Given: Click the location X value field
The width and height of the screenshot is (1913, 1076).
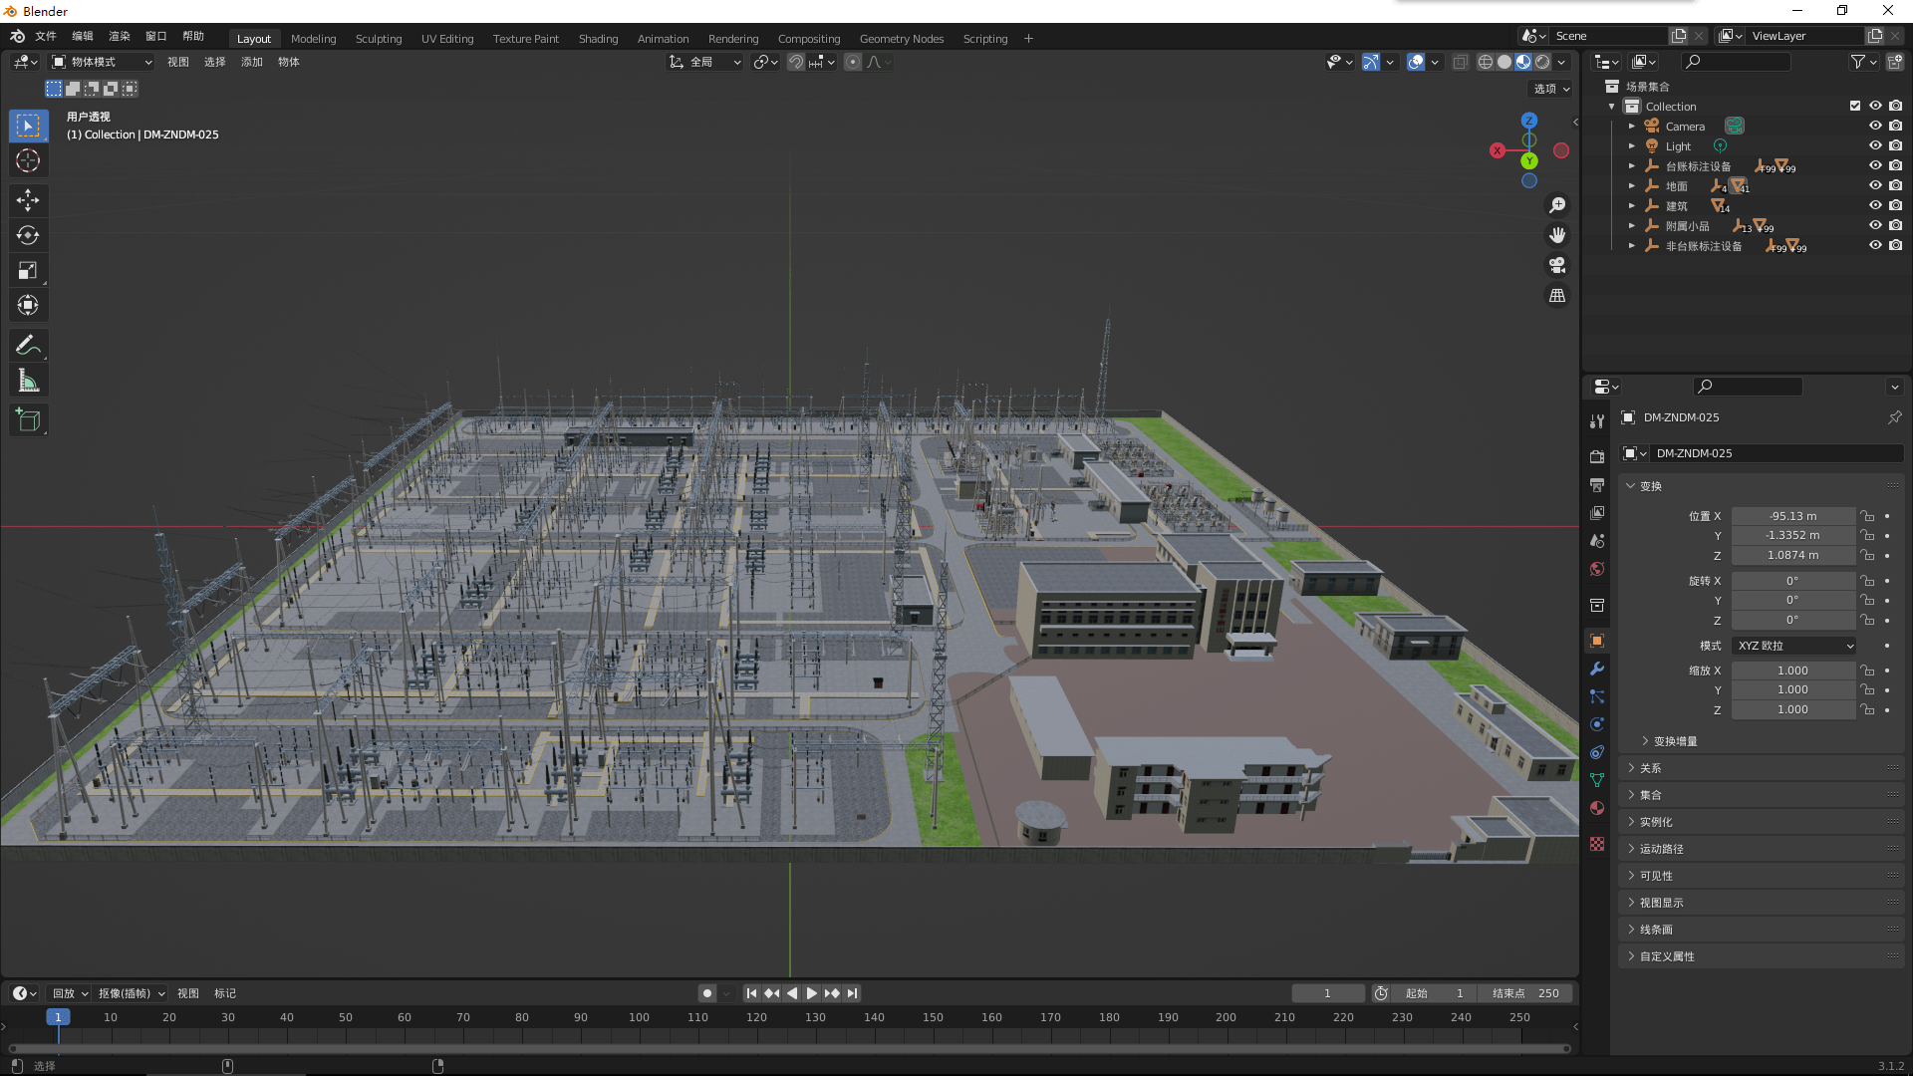Looking at the screenshot, I should coord(1792,516).
